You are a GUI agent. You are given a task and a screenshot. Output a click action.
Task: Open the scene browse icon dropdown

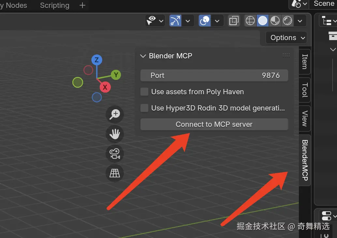(299, 4)
